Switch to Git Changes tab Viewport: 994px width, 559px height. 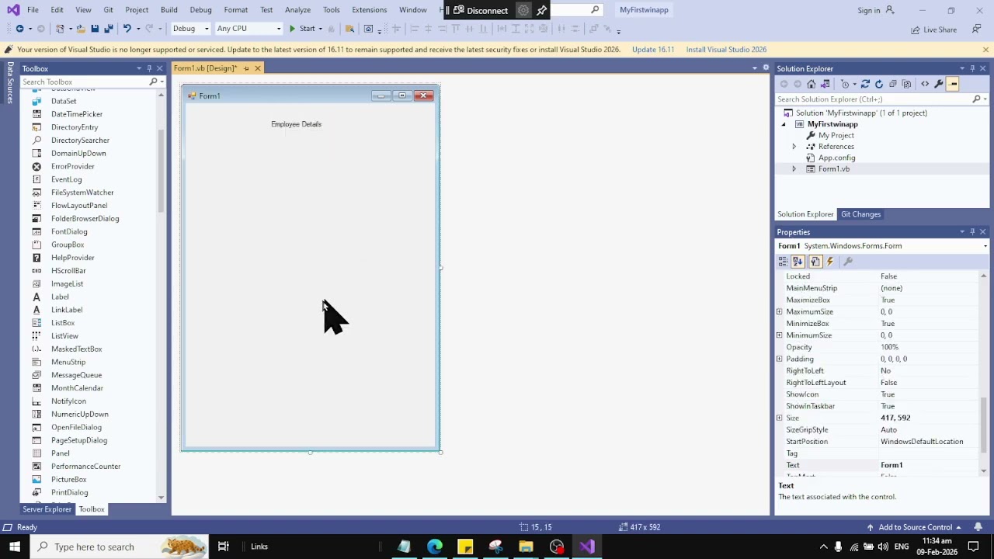860,214
